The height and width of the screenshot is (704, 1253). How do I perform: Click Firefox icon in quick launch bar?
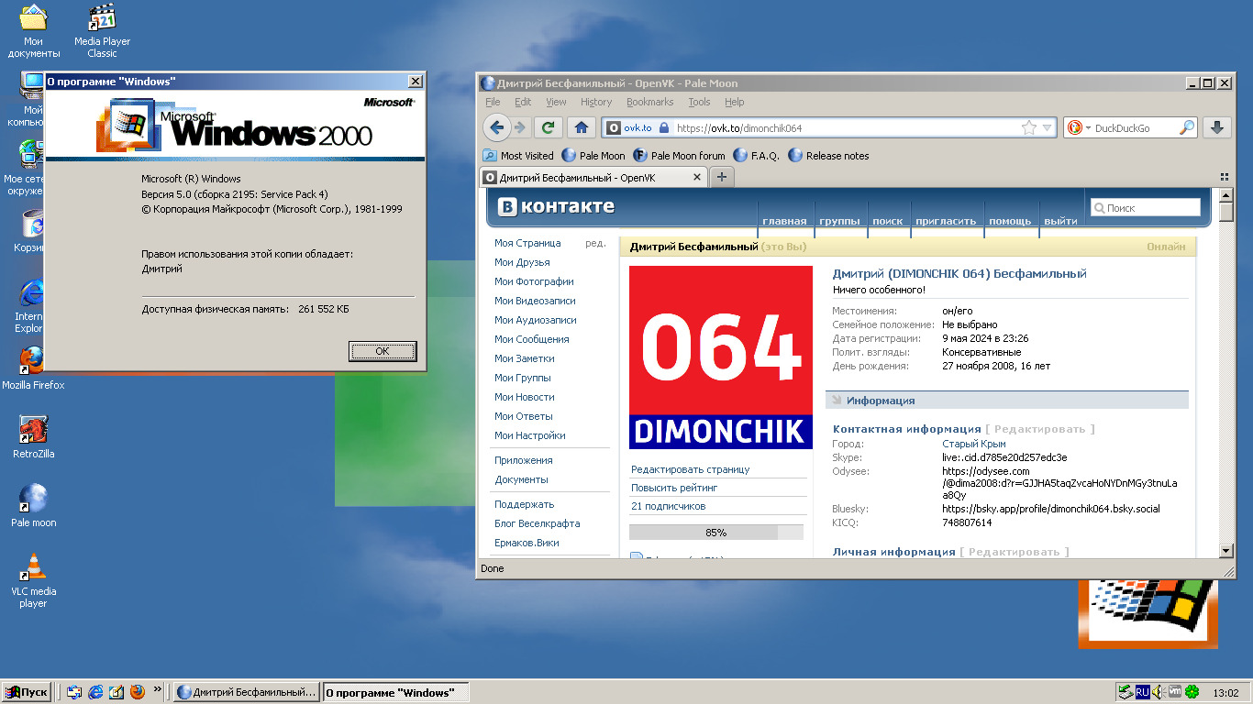click(x=138, y=692)
